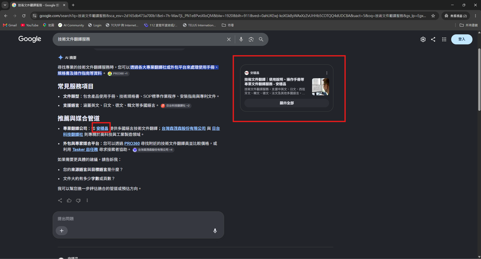Open Chrome three-dot menu
The height and width of the screenshot is (259, 481).
click(x=475, y=16)
